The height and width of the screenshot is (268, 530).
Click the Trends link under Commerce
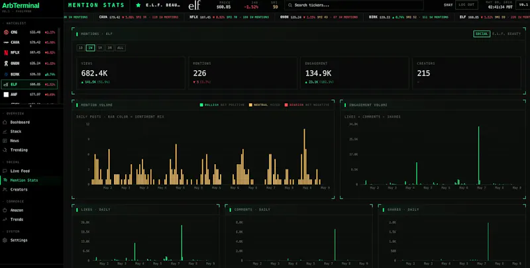(17, 220)
